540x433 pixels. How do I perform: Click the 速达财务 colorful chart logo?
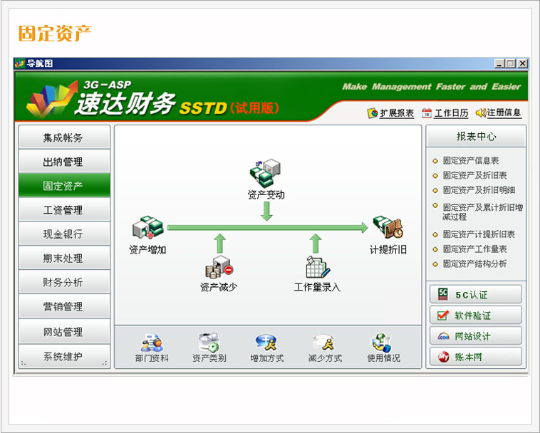(52, 99)
